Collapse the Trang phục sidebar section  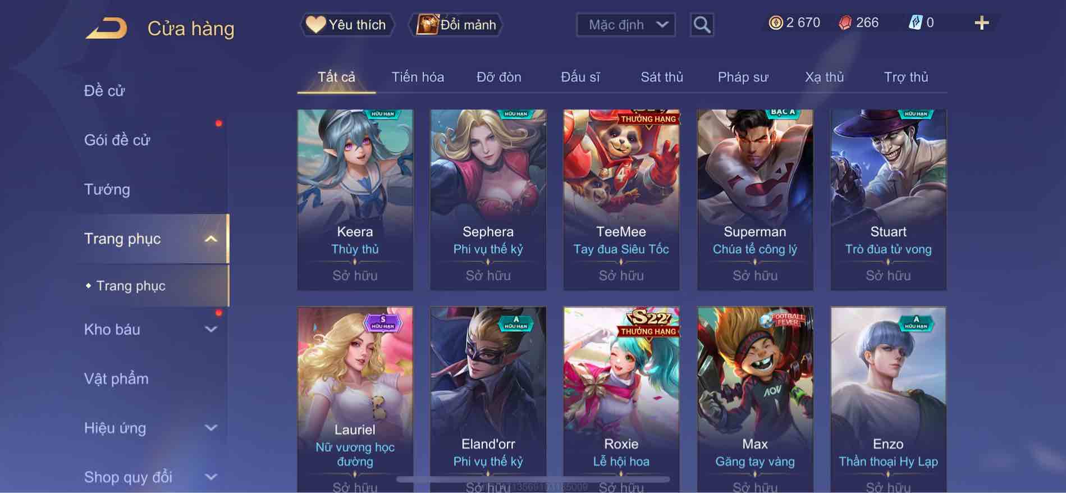point(211,239)
